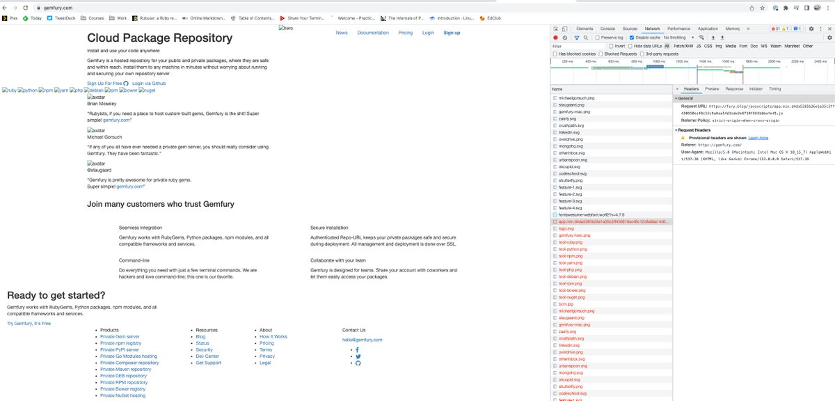Open the Performance tab
The width and height of the screenshot is (835, 401).
(x=678, y=29)
